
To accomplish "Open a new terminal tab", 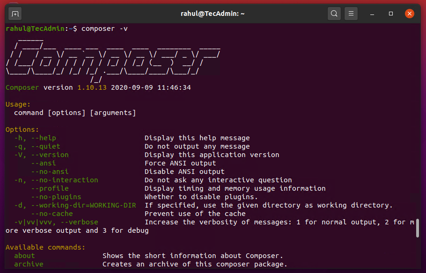I will pyautogui.click(x=15, y=14).
